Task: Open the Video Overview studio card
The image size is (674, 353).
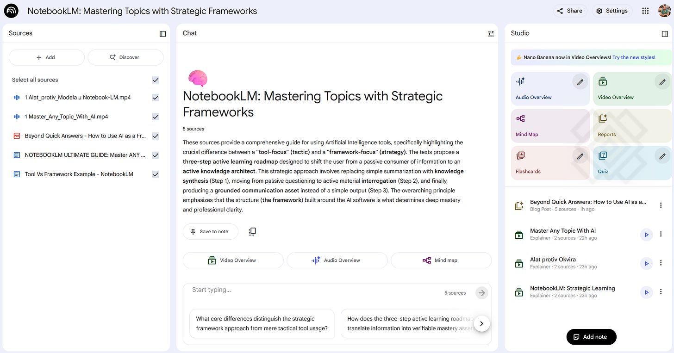Action: click(632, 88)
